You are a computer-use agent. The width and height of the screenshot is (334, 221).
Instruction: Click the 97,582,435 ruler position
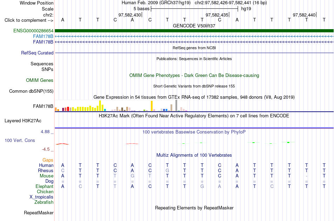tap(217, 15)
